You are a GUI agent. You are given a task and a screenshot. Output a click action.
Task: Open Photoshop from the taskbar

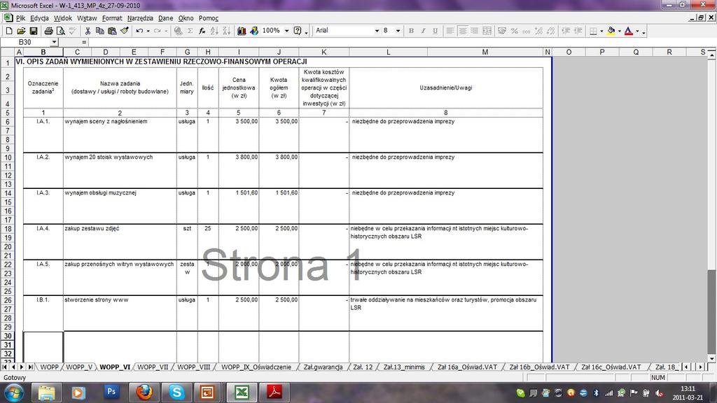pyautogui.click(x=111, y=392)
